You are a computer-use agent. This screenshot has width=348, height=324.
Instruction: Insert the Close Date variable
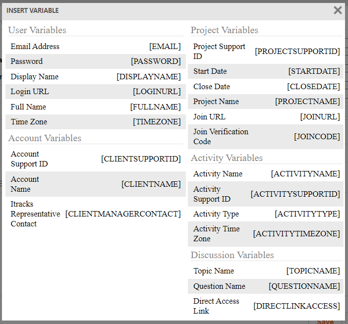(x=266, y=87)
